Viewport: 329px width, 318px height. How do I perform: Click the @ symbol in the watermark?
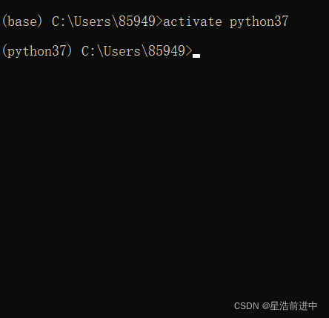pos(265,306)
